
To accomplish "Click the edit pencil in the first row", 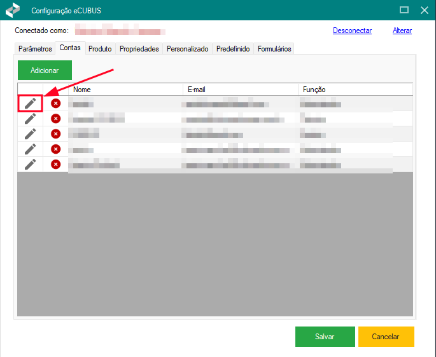I will tap(30, 104).
